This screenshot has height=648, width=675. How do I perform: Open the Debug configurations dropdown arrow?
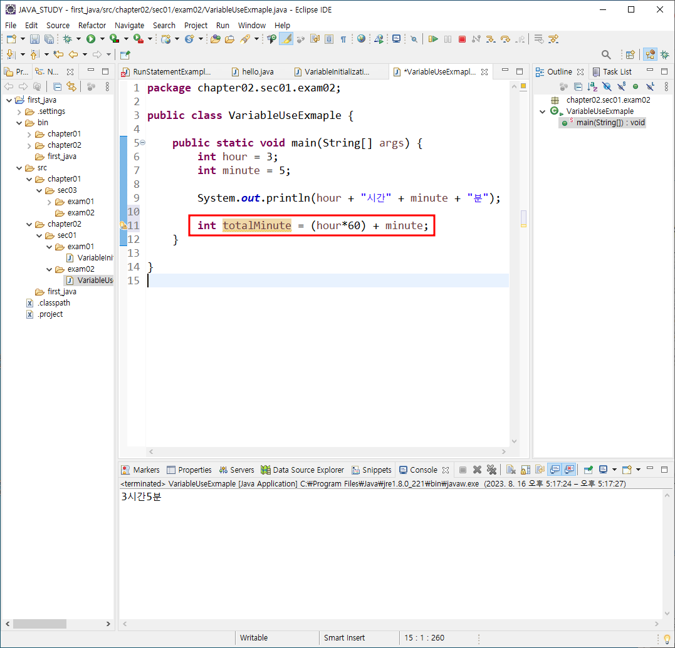tap(78, 39)
